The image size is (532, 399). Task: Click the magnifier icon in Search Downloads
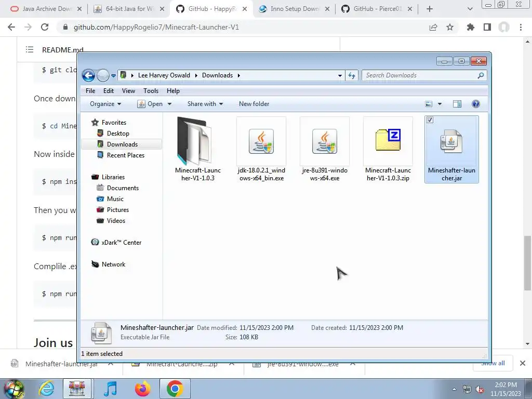pyautogui.click(x=481, y=75)
